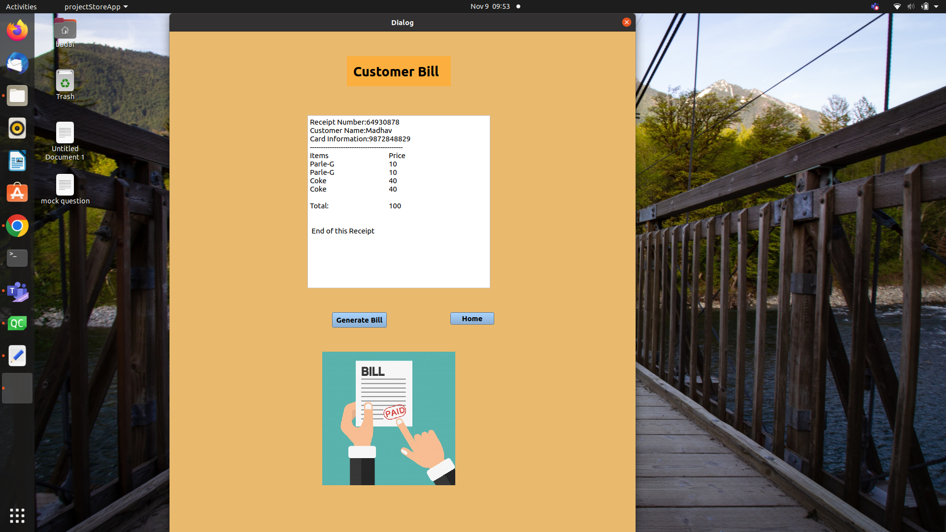Open the Activities overview
Image resolution: width=946 pixels, height=532 pixels.
(21, 6)
